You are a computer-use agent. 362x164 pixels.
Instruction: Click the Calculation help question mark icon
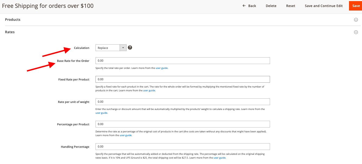[x=130, y=48]
